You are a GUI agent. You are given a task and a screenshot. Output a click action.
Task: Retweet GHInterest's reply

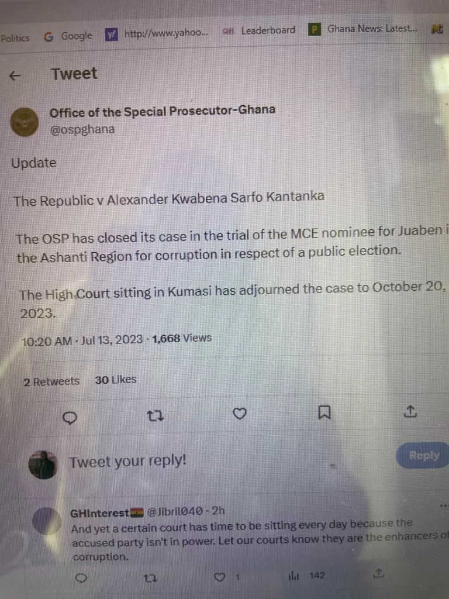[x=150, y=579]
